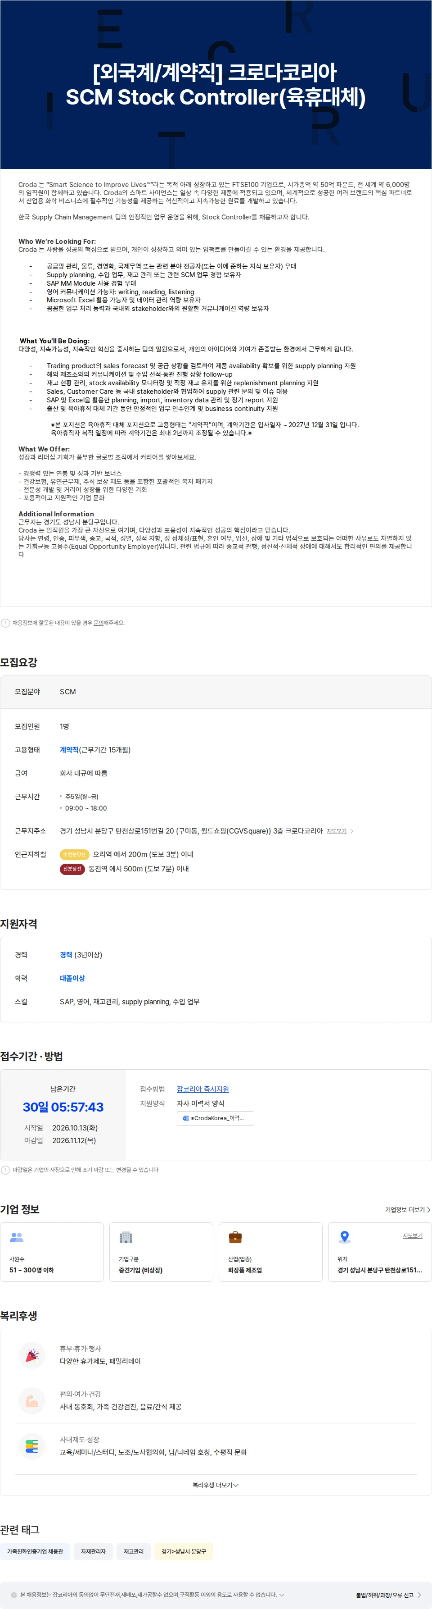Click the books icon for 사내제도·성장

coord(32,1446)
